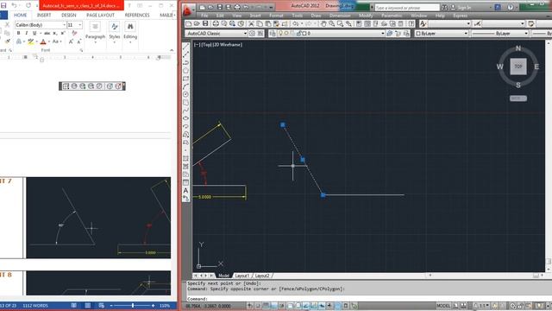Open the Modify menu in AutoCAD
This screenshot has width=552, height=311.
pos(366,16)
